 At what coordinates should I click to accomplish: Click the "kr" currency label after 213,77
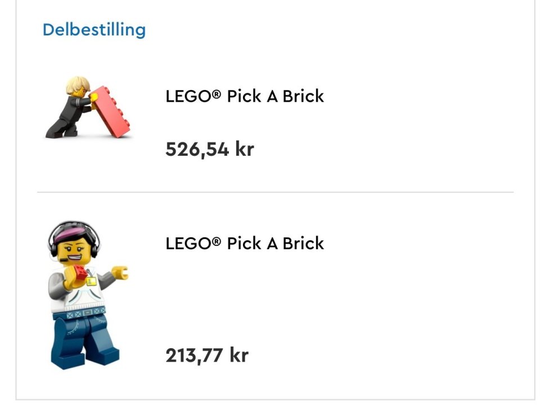pyautogui.click(x=238, y=355)
